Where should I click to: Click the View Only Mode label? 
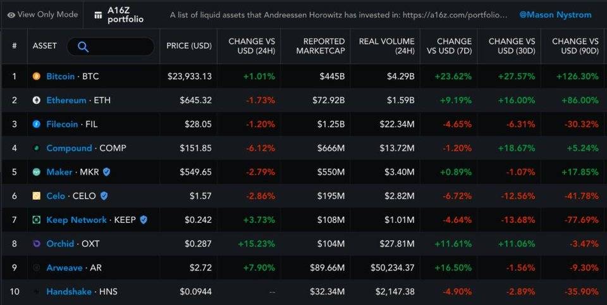pos(47,15)
